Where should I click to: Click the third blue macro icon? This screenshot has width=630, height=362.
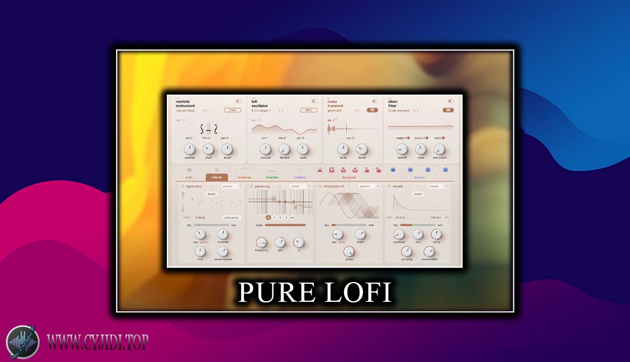(428, 170)
